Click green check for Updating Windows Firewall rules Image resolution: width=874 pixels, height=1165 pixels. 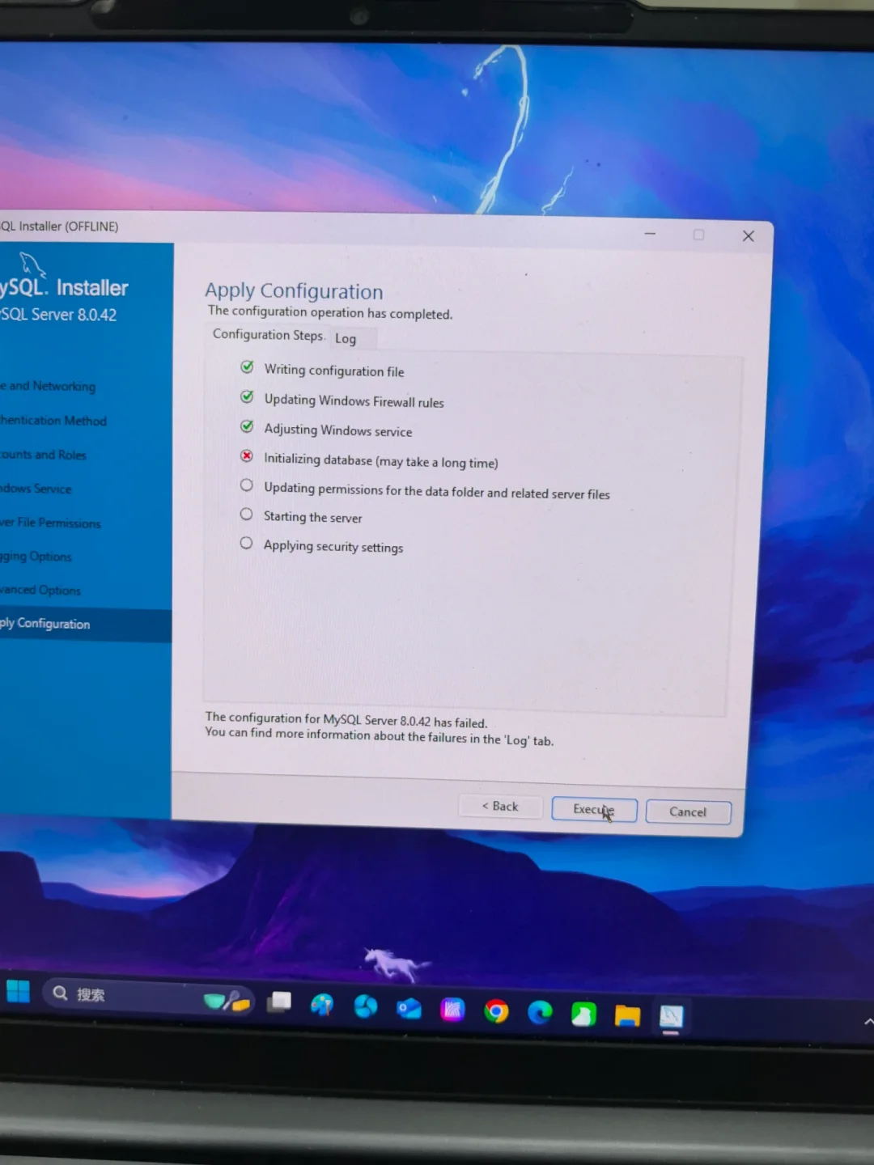pyautogui.click(x=247, y=396)
